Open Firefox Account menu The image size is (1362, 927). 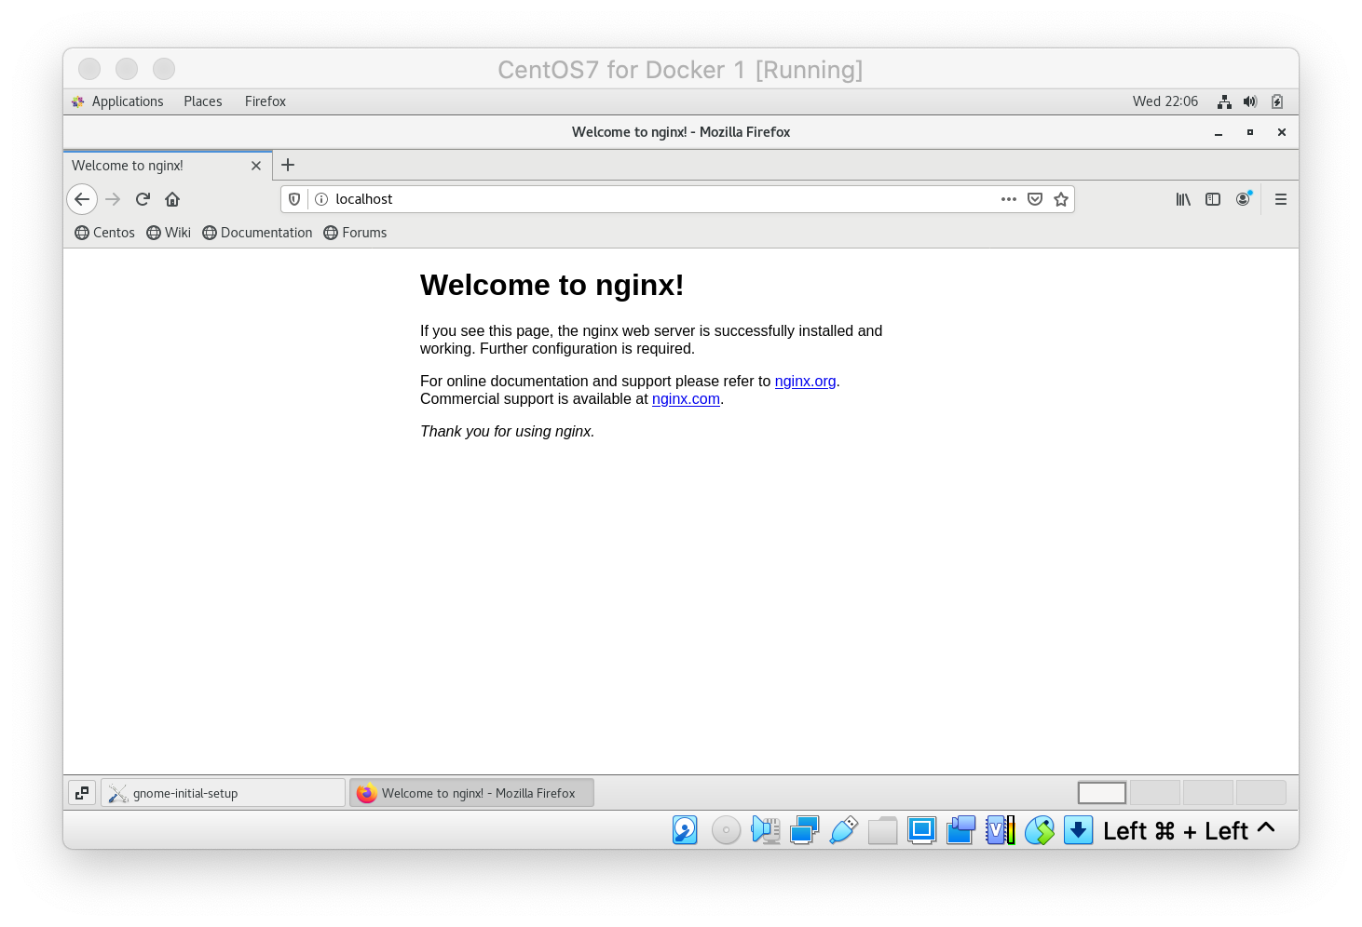1243,199
